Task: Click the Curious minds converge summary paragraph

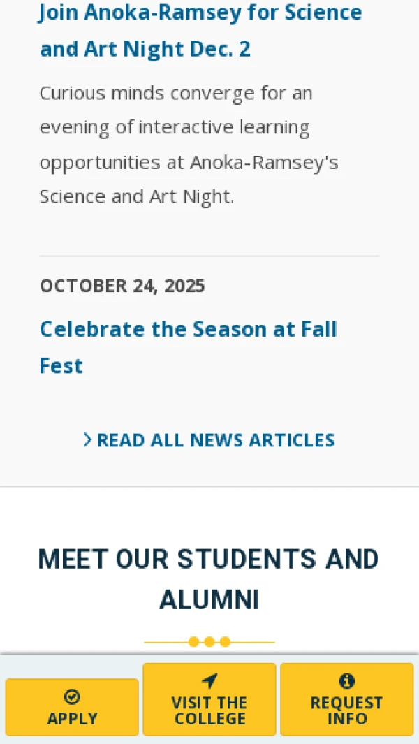Action: (189, 145)
